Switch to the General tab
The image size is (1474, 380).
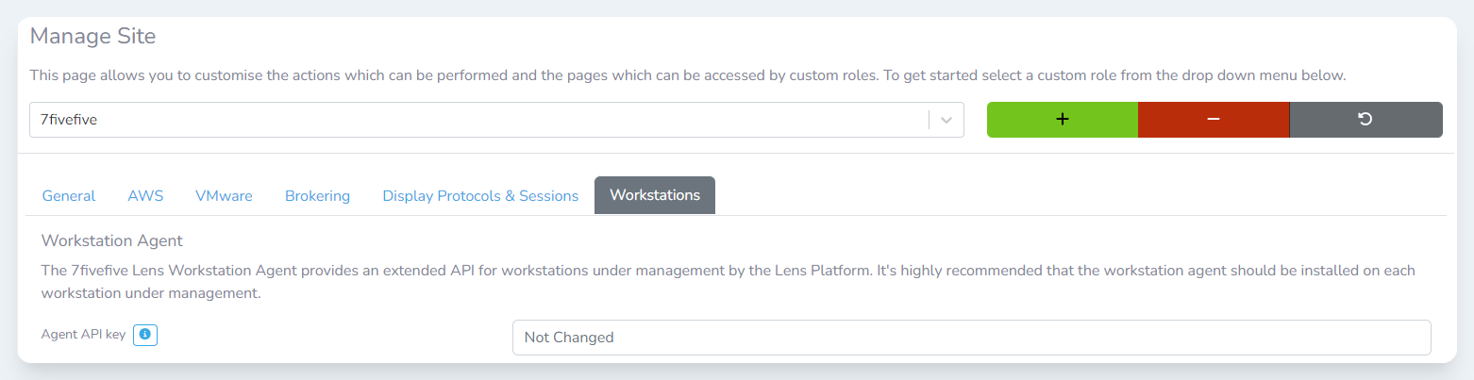(69, 196)
